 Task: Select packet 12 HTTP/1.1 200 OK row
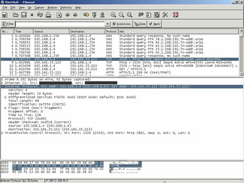click(x=120, y=72)
